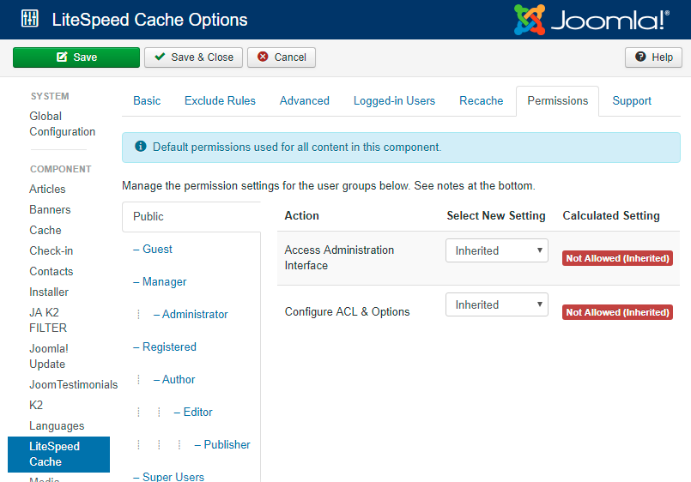Open JoomTestimonials component options
Image resolution: width=691 pixels, height=482 pixels.
pos(73,384)
